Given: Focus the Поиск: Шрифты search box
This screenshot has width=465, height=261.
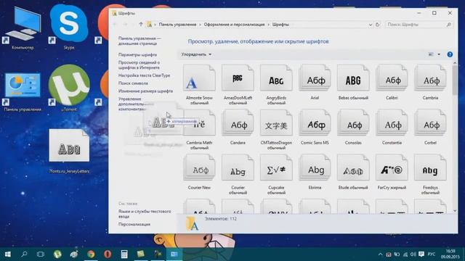Looking at the screenshot, I should [x=418, y=25].
